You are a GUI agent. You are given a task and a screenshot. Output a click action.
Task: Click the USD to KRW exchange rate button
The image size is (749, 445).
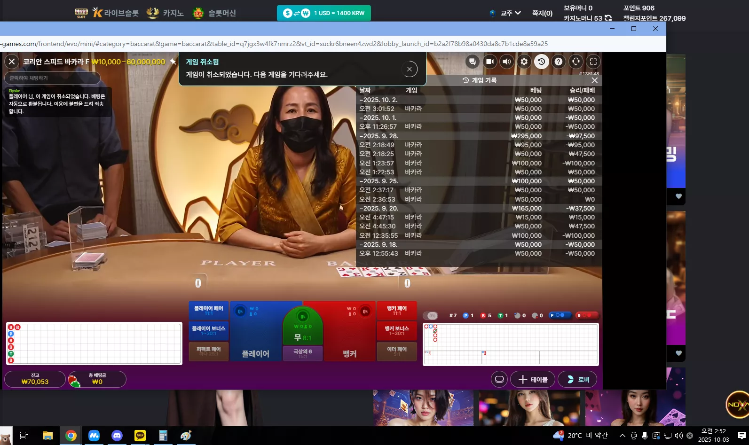click(x=324, y=13)
